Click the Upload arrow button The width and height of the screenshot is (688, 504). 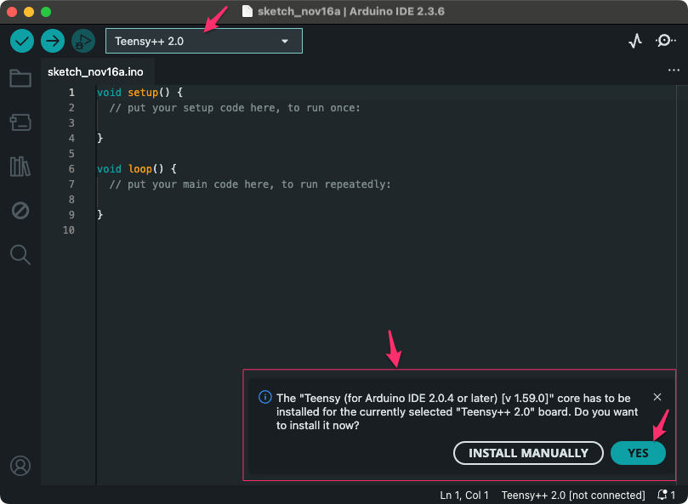53,41
